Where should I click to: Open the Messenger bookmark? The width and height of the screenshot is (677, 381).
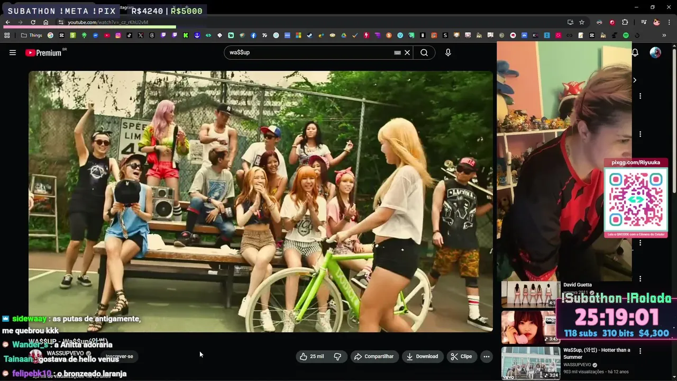coord(96,35)
